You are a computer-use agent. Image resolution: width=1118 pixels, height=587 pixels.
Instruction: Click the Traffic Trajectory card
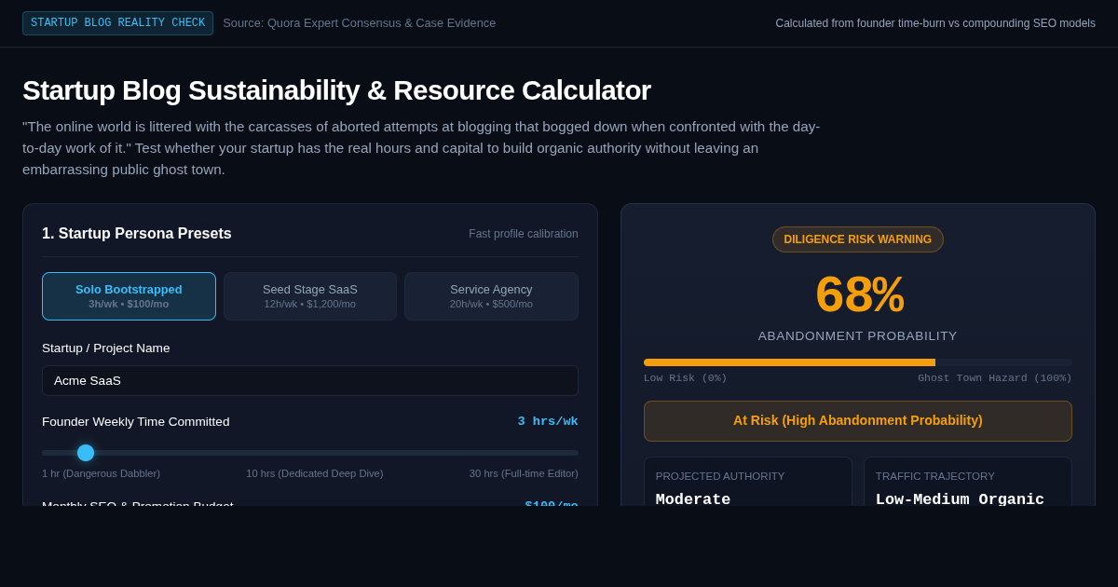coord(968,482)
